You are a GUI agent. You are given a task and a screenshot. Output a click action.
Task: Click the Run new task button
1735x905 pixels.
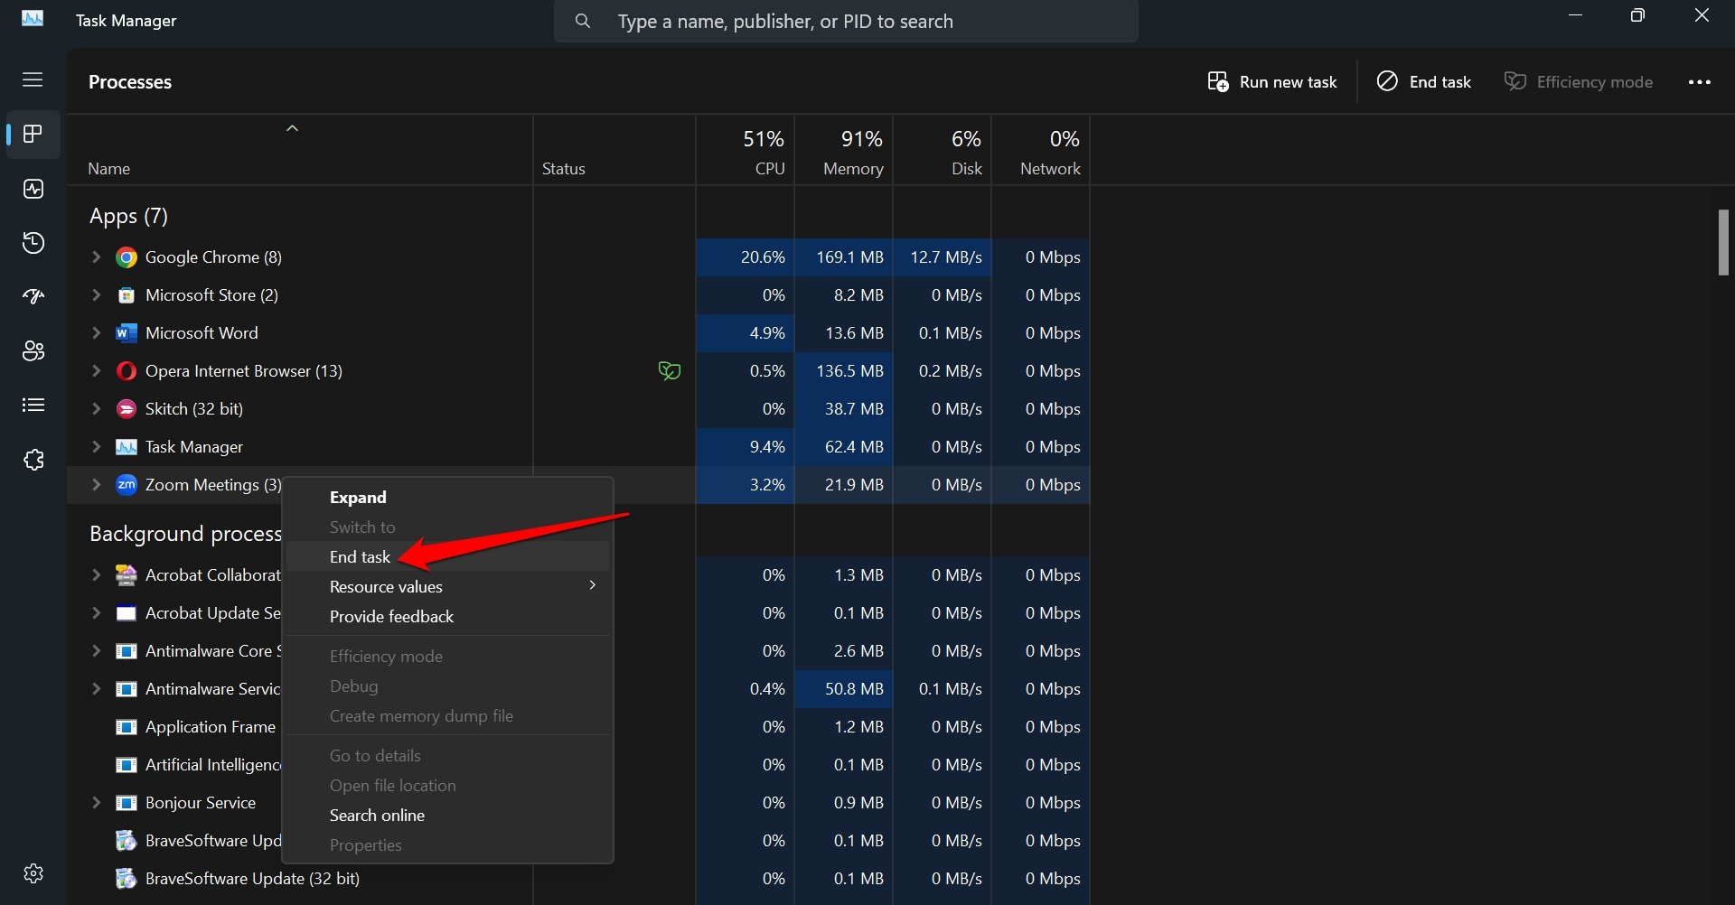coord(1272,81)
